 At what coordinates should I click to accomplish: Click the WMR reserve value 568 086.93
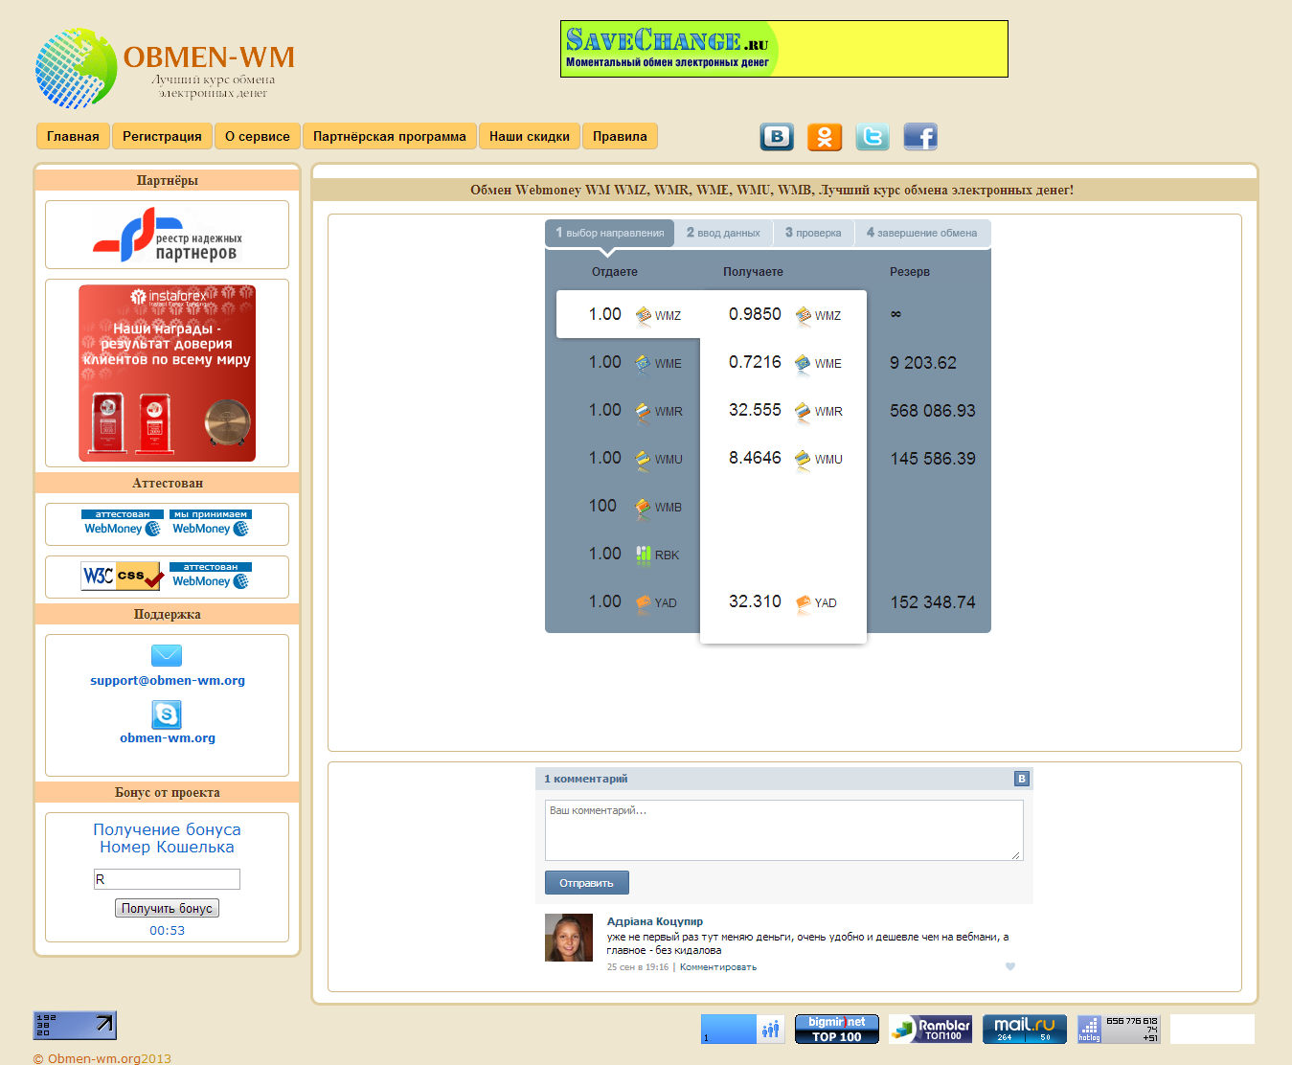coord(933,411)
